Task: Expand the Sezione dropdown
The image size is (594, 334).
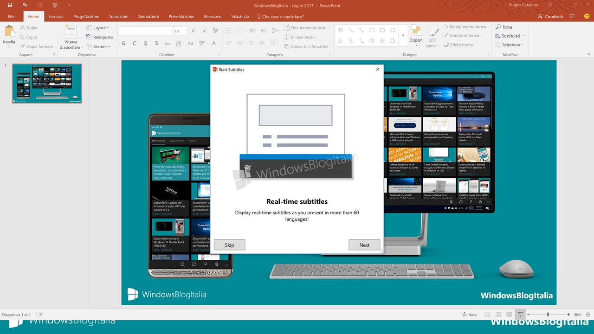Action: tap(98, 46)
